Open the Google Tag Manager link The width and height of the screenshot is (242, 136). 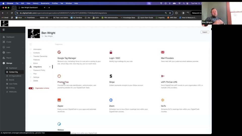67,58
